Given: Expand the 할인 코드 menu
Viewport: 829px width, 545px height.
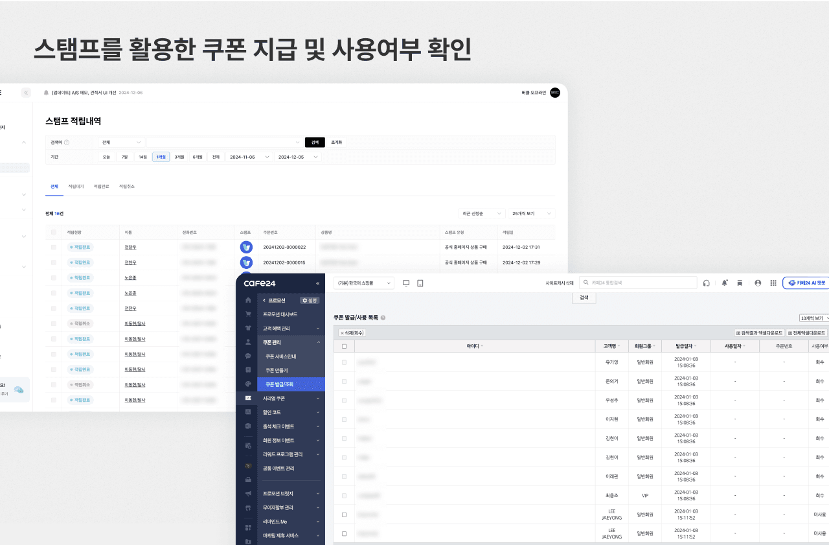Looking at the screenshot, I should tap(291, 412).
